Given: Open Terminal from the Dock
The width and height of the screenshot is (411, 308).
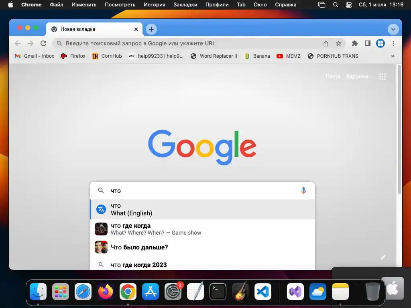Looking at the screenshot, I should 218,292.
